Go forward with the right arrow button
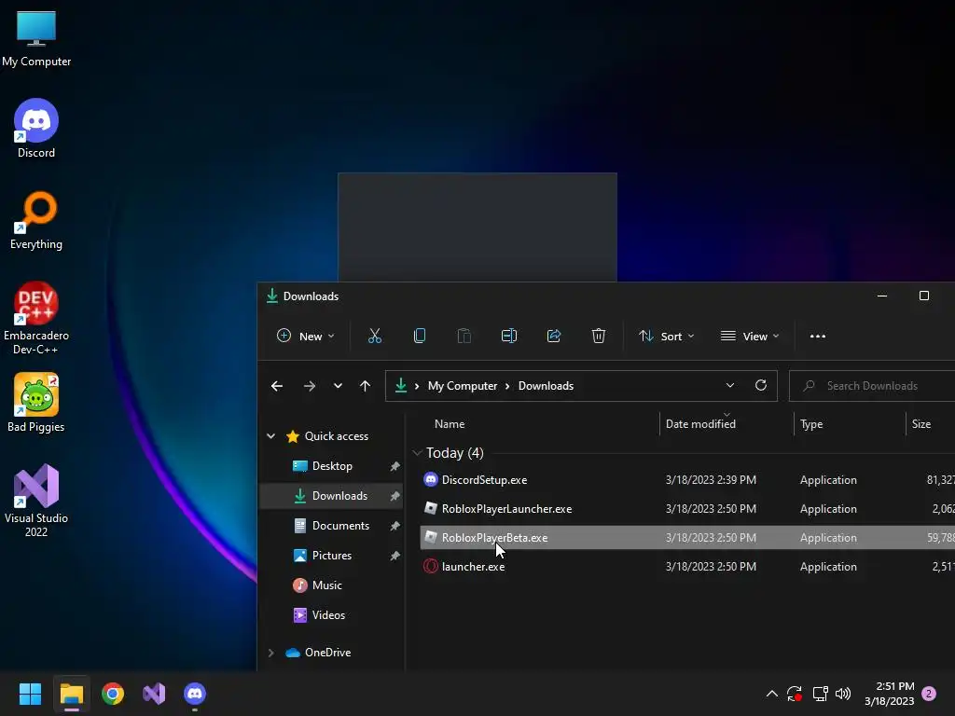Screen dimensions: 955x716 pos(310,386)
